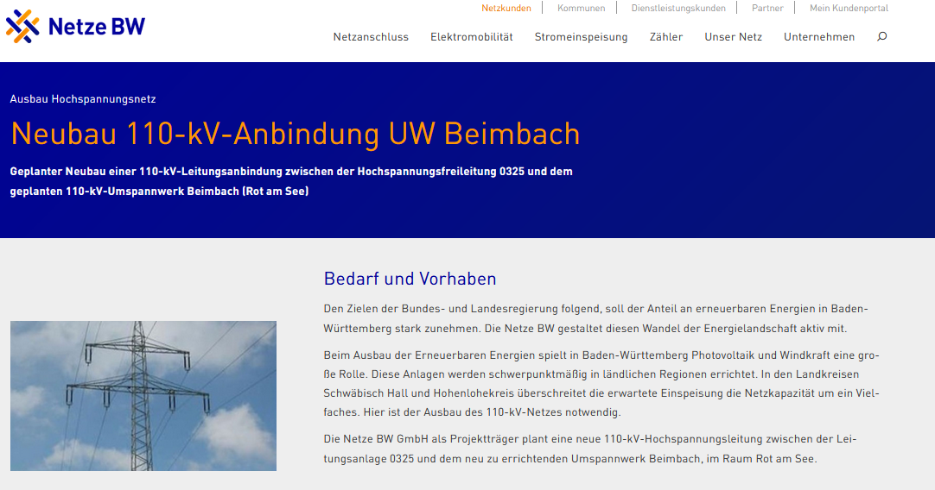Go to the Partner section
The width and height of the screenshot is (935, 490).
[767, 9]
